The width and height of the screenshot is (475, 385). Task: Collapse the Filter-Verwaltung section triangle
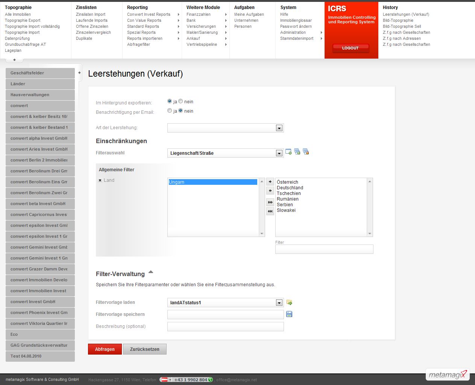pos(151,272)
